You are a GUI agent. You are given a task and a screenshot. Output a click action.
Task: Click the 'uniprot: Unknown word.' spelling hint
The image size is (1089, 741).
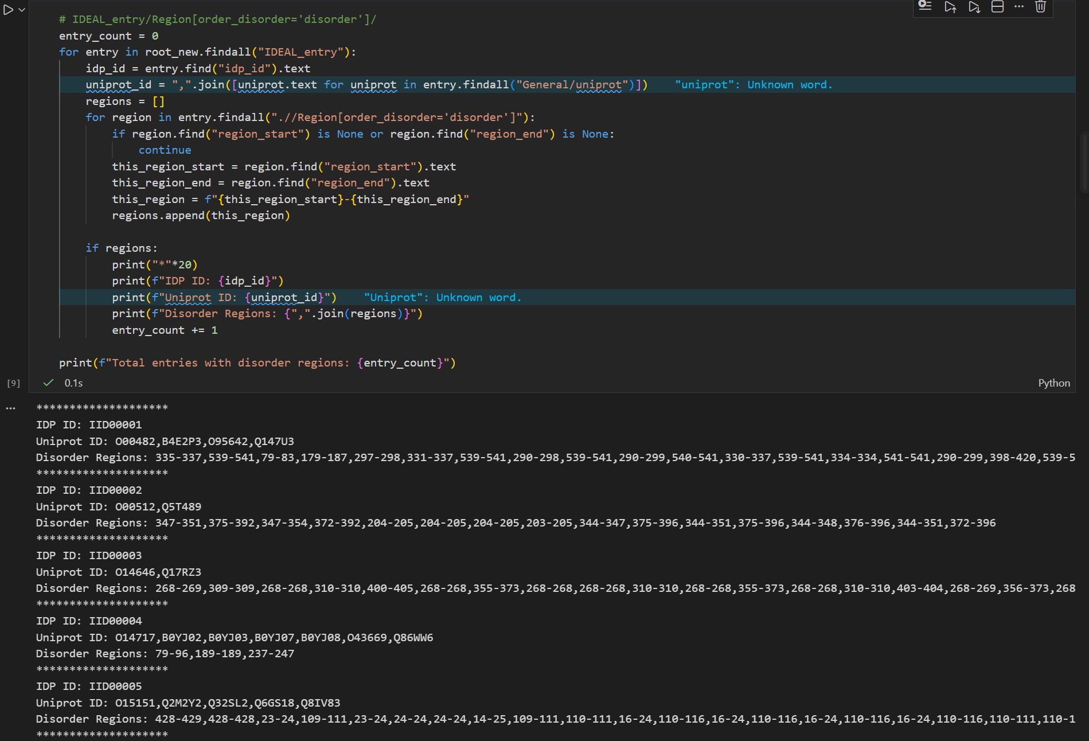point(754,85)
